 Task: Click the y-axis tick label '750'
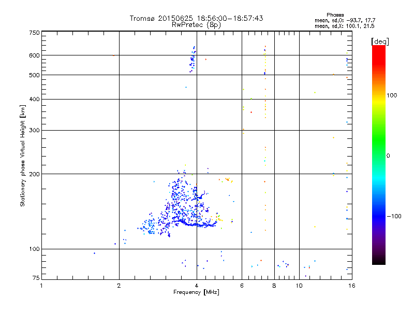tap(34, 33)
